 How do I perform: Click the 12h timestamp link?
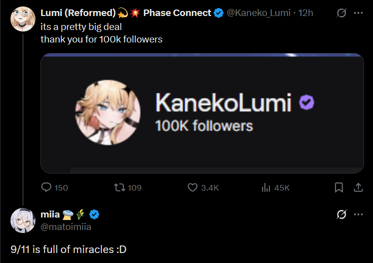point(306,13)
